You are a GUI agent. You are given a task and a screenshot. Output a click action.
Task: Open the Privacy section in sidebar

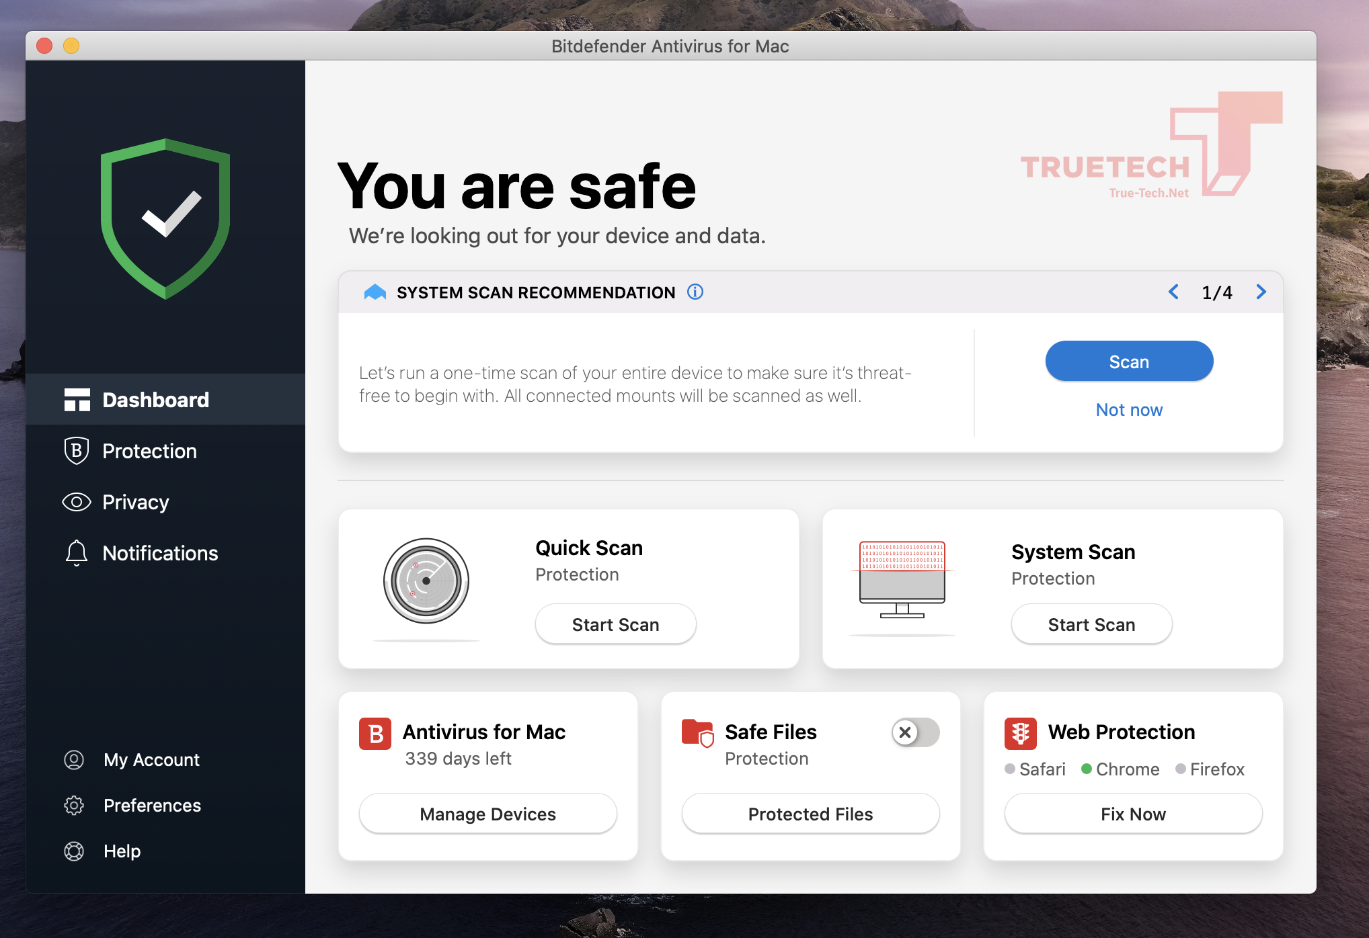pos(135,502)
